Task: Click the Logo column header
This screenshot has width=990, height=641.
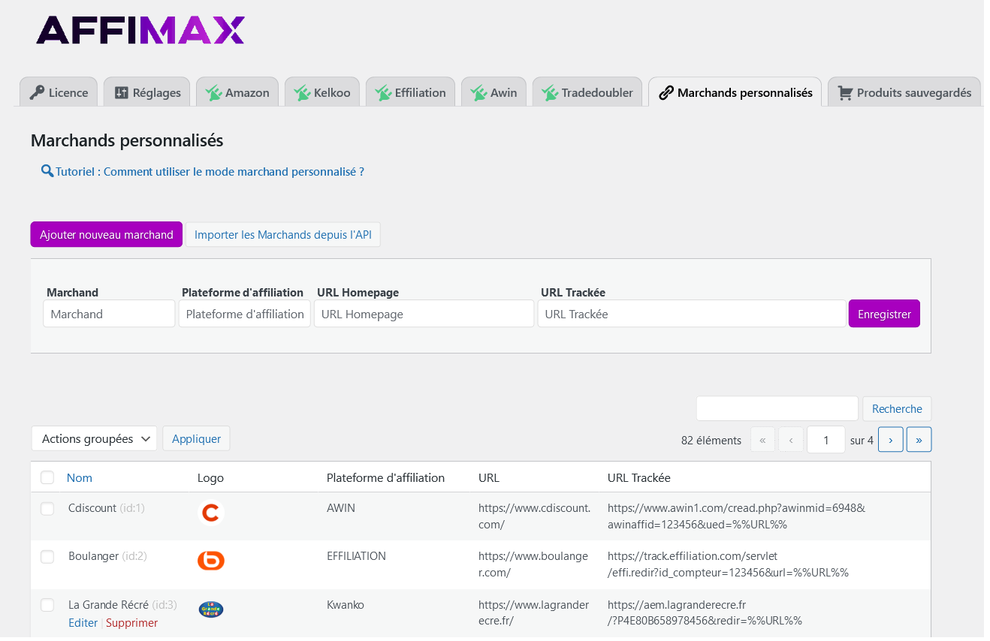Action: 210,477
